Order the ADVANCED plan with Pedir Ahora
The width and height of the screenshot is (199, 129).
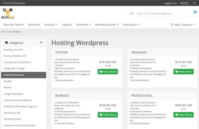coord(183,72)
